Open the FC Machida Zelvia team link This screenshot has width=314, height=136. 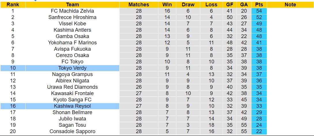72,11
